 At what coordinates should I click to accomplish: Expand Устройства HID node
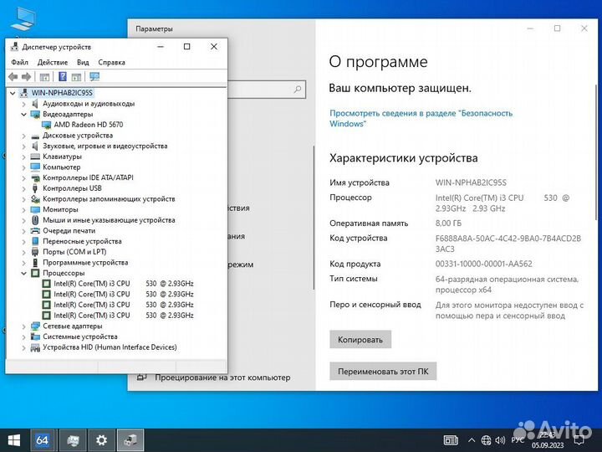point(23,347)
